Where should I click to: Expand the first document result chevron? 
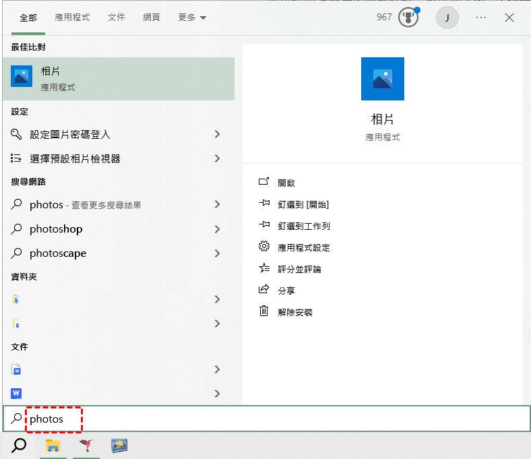point(218,369)
